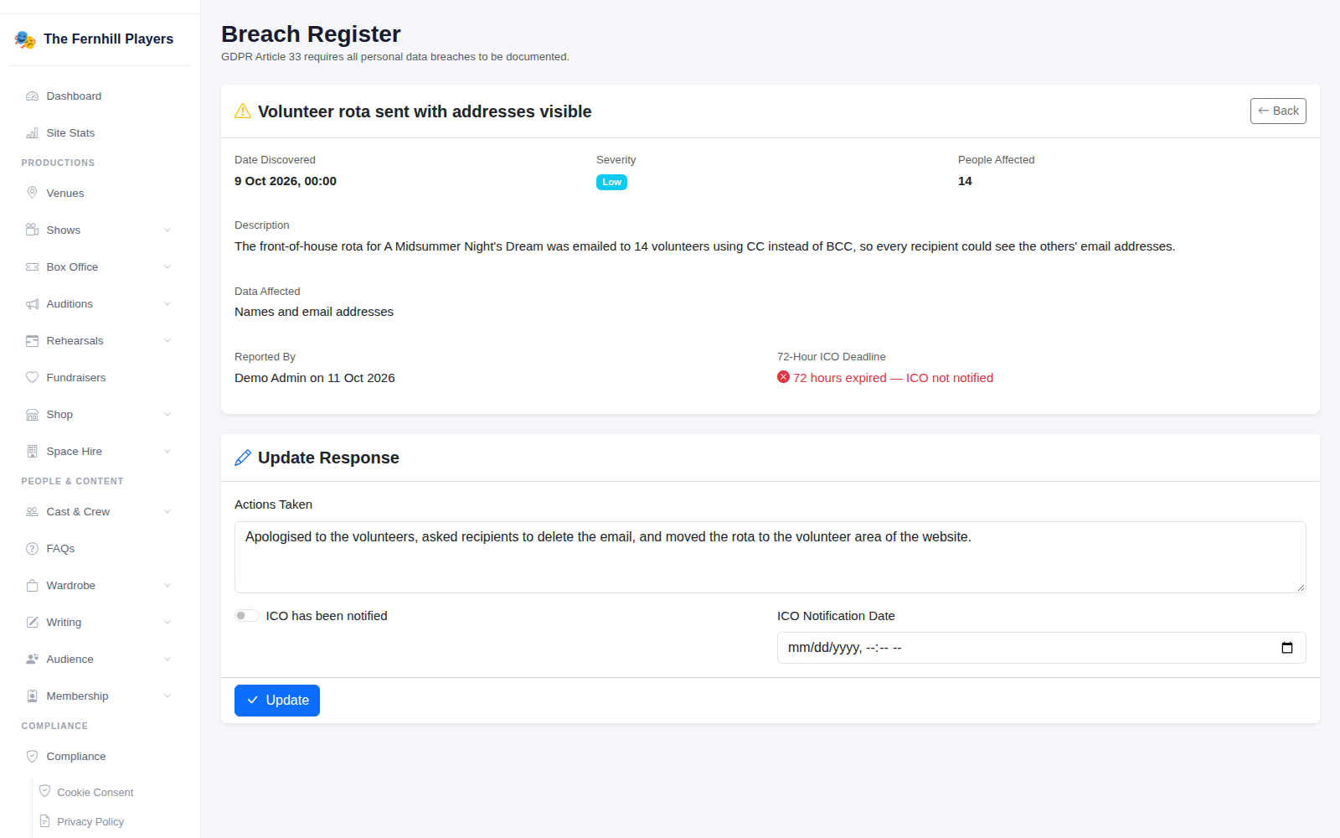This screenshot has height=838, width=1340.
Task: Click the '9 Oct 2026, 00:00' discovery date
Action: (x=286, y=181)
